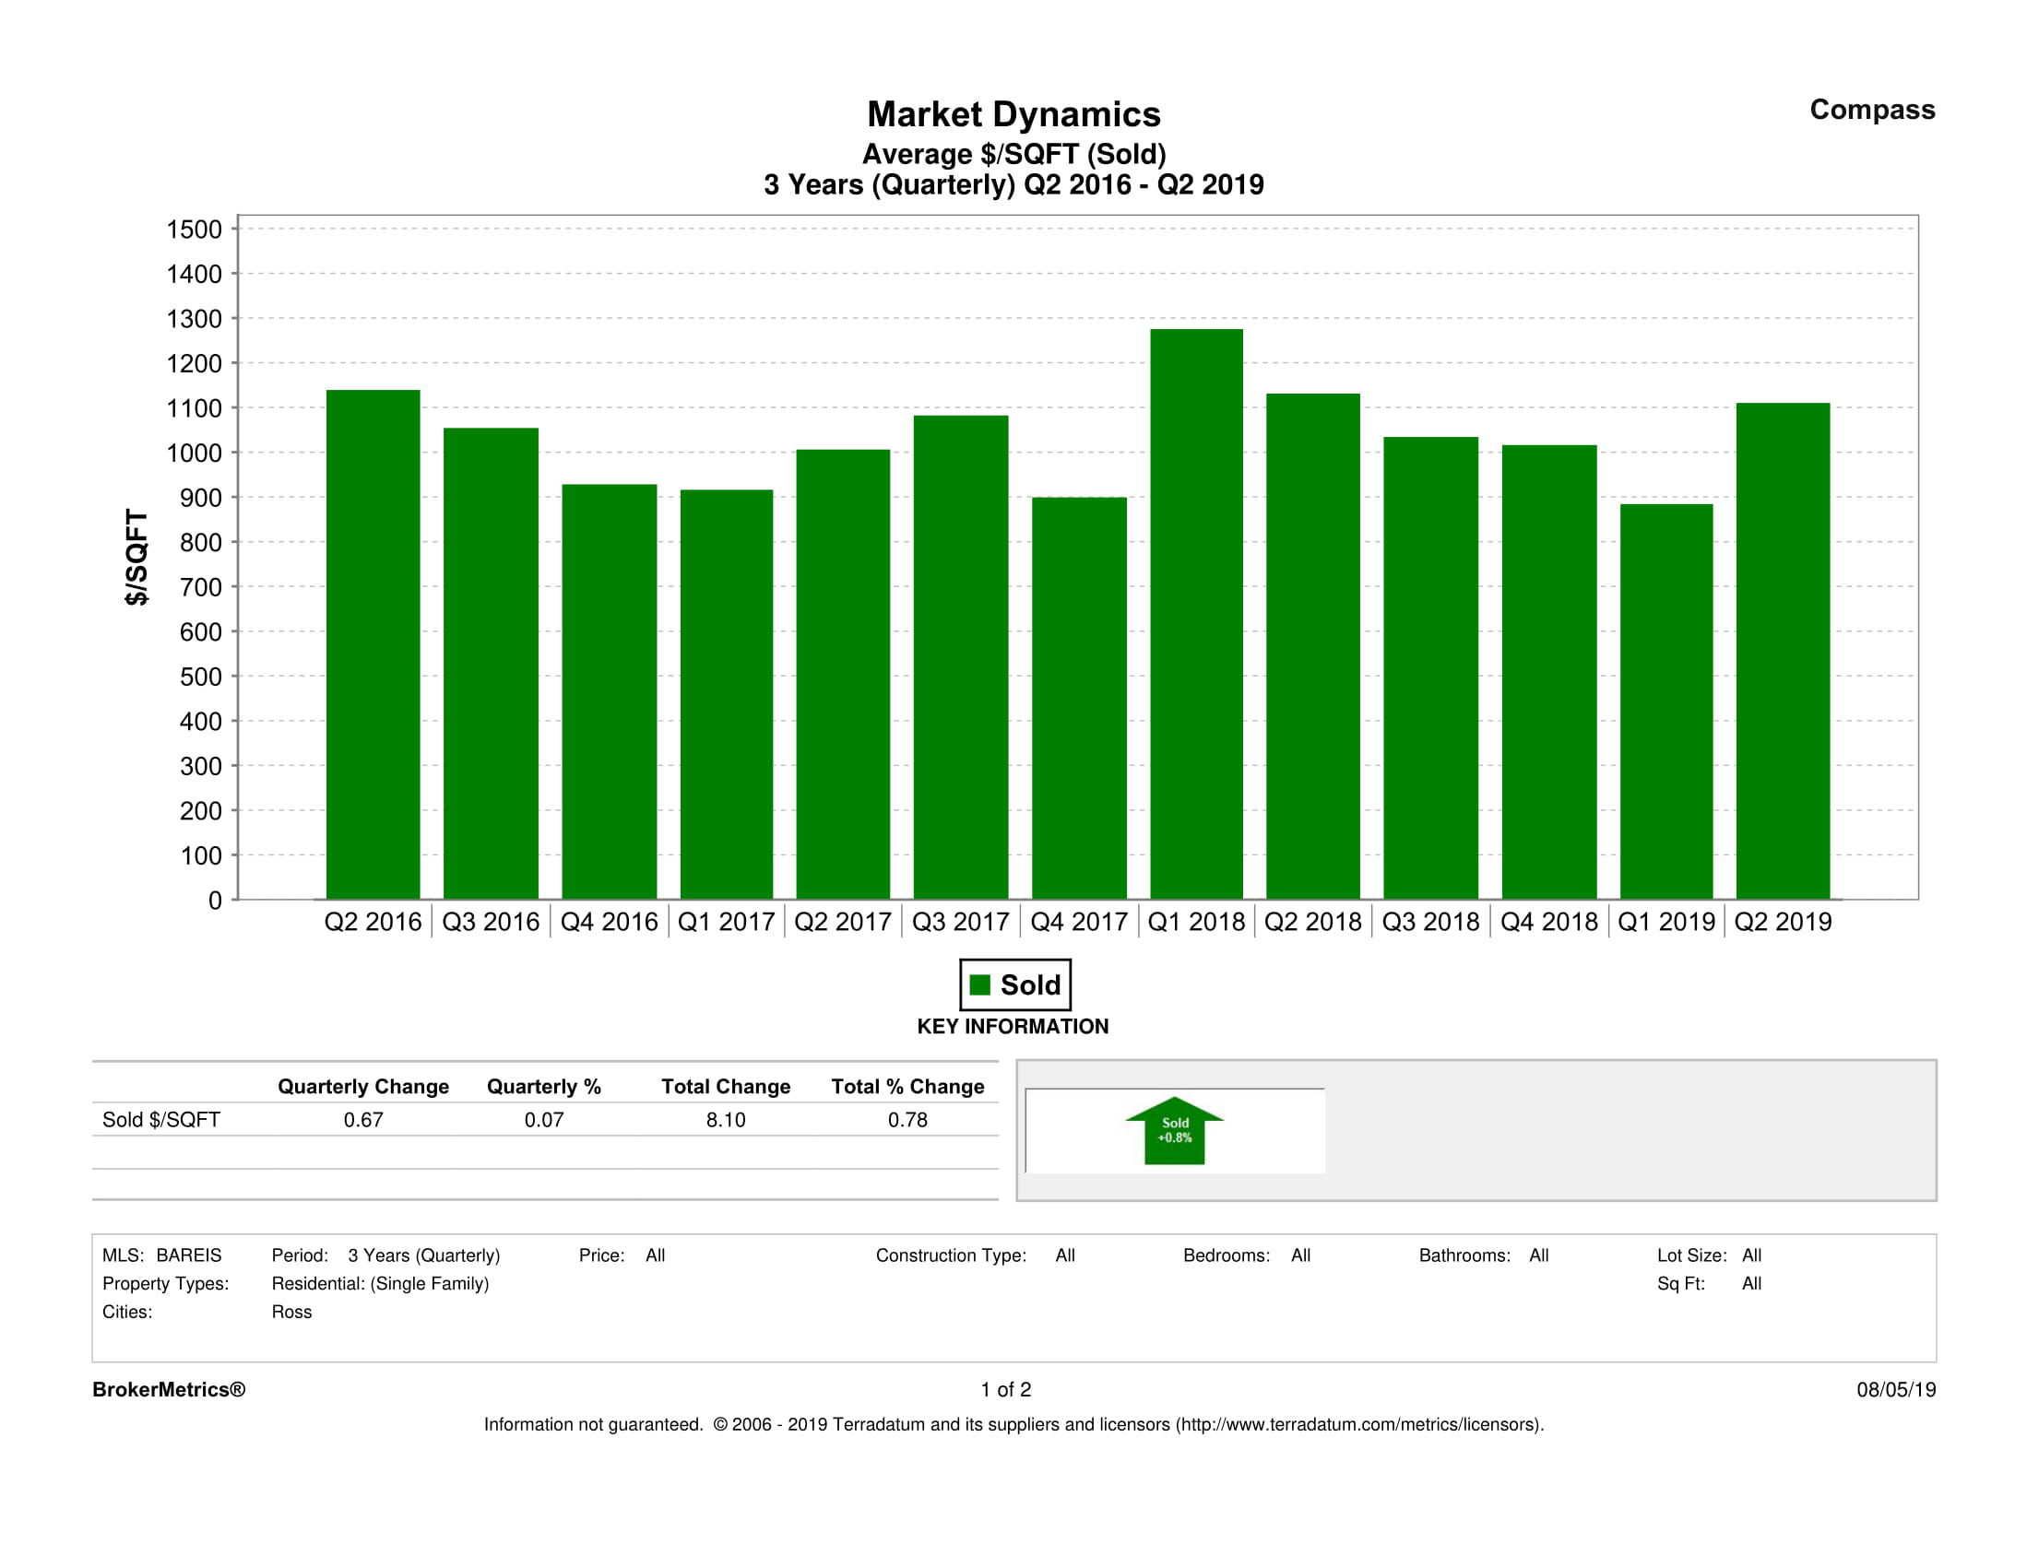Click the Sold $/SQFT row label

click(161, 1120)
